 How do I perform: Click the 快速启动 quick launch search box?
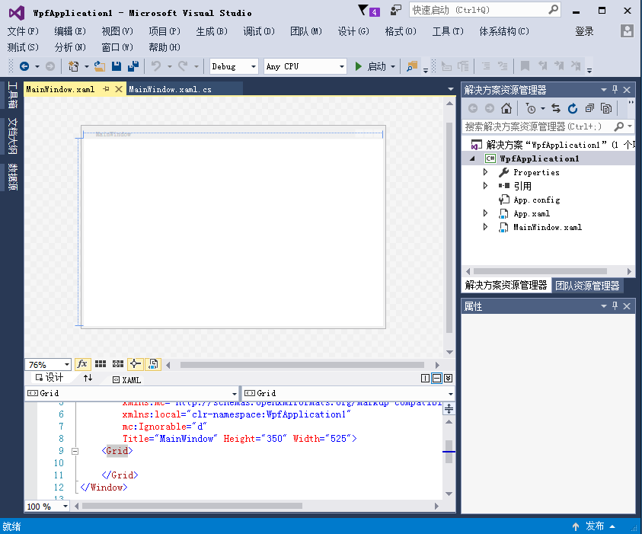pyautogui.click(x=485, y=10)
